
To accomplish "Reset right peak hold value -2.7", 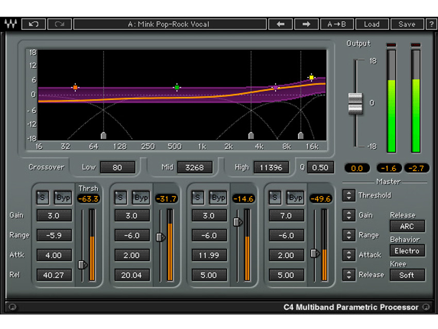I will pos(416,168).
